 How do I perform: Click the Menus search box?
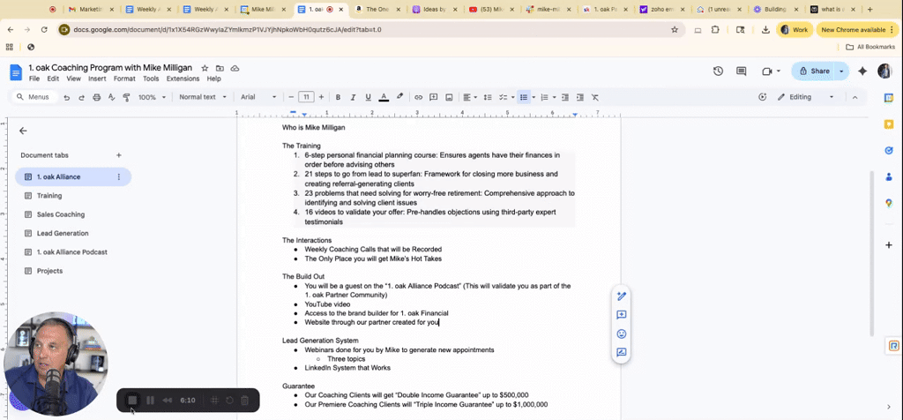35,97
